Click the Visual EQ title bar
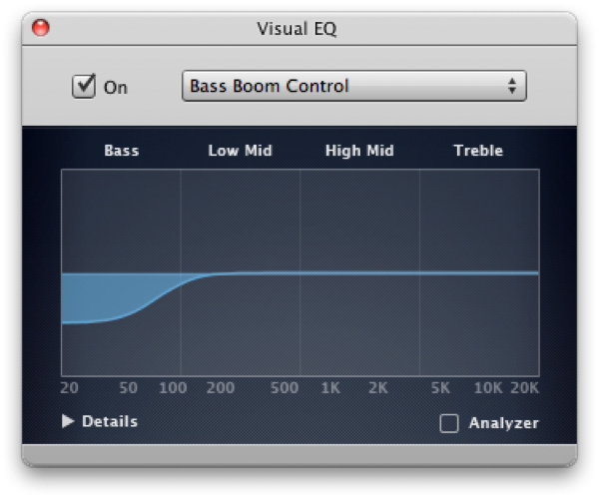 coord(297,28)
